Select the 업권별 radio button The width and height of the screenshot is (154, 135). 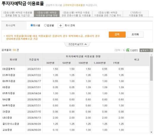45,25
